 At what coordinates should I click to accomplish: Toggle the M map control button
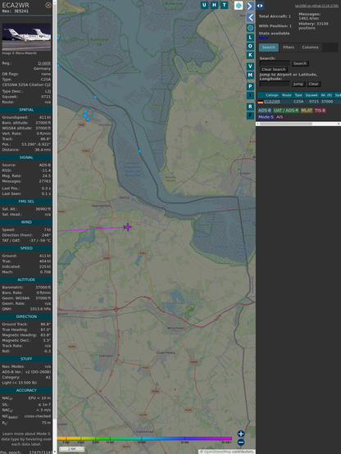pyautogui.click(x=250, y=75)
